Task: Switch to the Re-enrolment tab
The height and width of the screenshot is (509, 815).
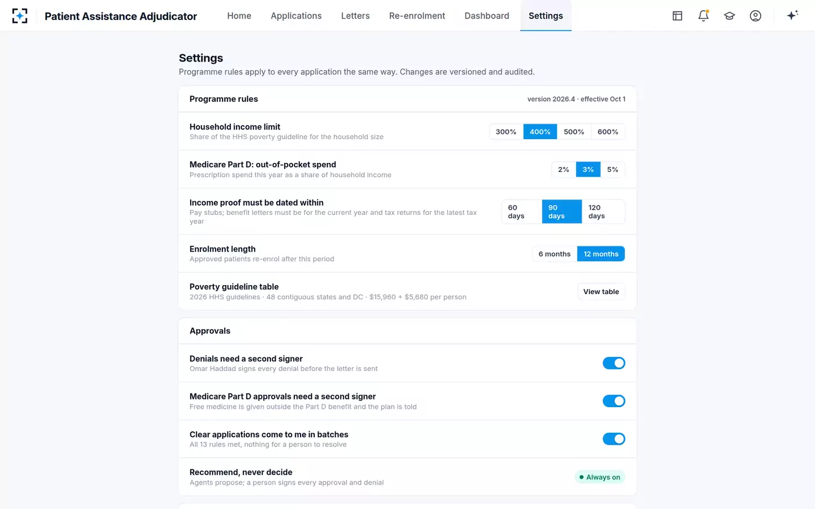Action: (417, 16)
